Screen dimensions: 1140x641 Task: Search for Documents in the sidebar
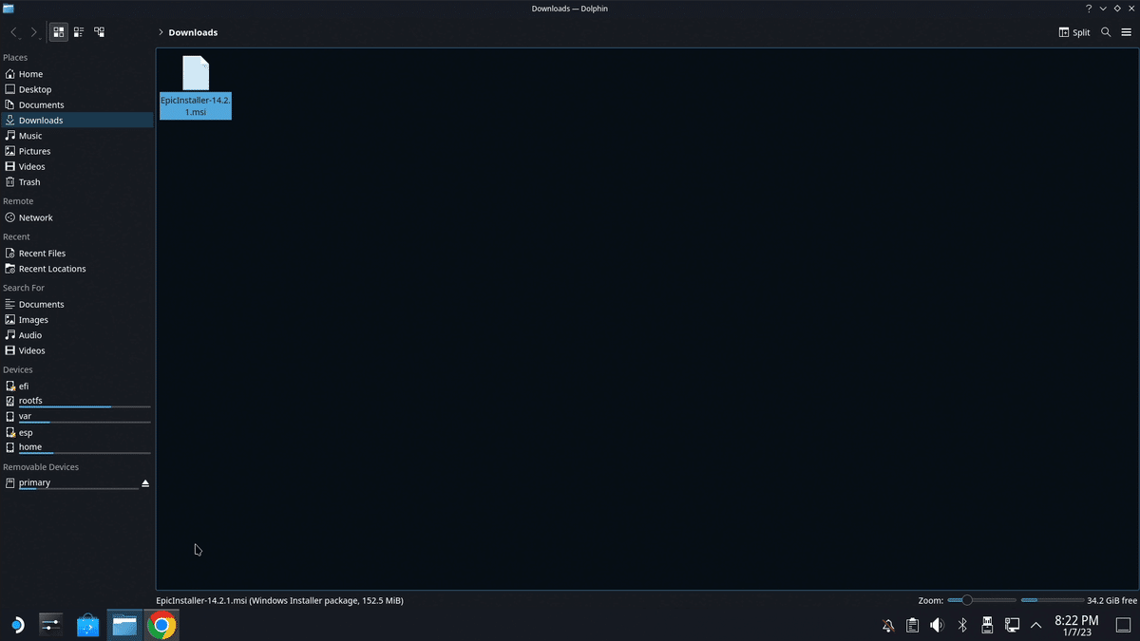pos(76,304)
